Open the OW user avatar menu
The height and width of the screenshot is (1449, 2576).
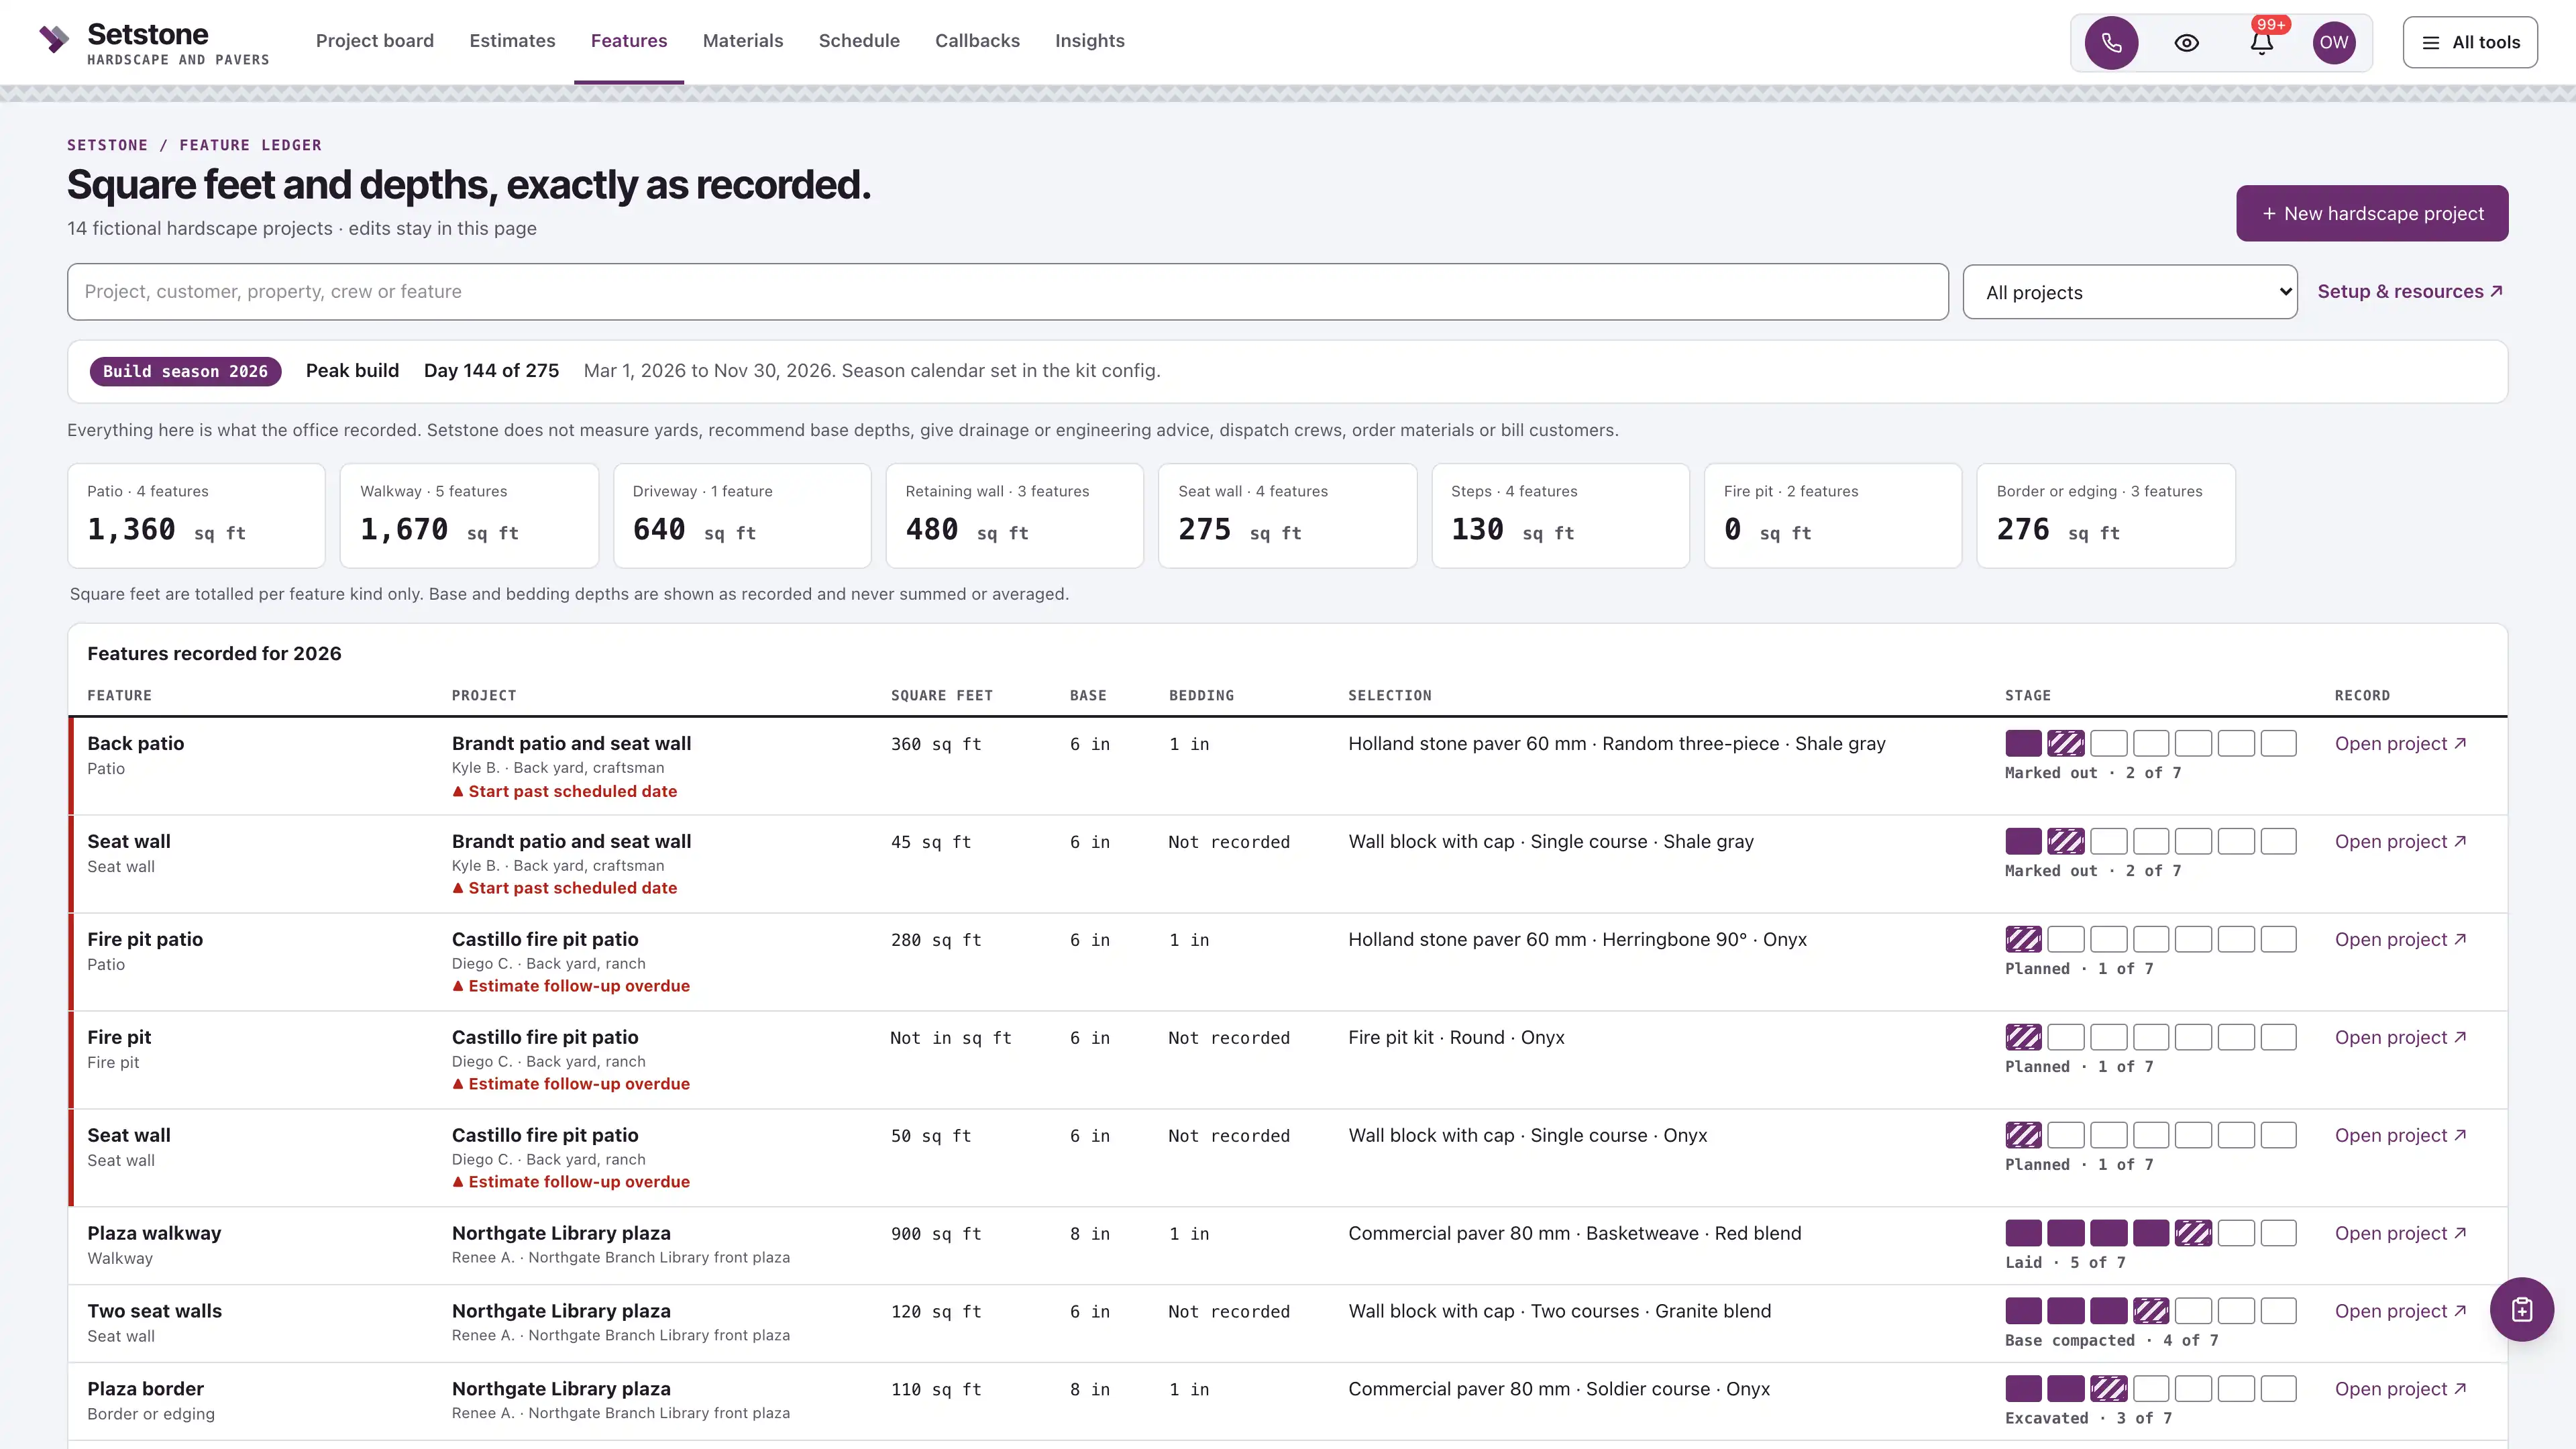(2334, 42)
